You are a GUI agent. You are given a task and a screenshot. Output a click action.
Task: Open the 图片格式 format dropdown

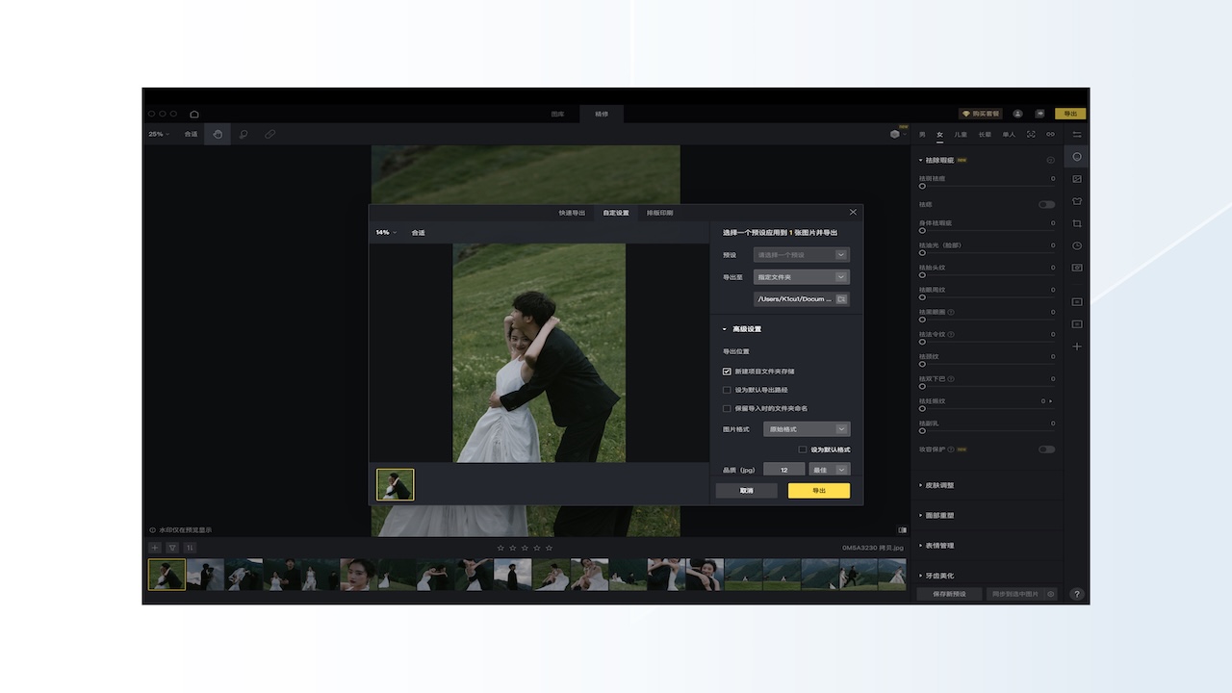807,429
